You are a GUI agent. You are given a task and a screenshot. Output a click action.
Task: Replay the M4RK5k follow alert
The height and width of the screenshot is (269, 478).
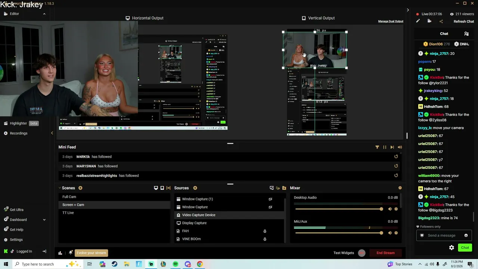tap(396, 157)
